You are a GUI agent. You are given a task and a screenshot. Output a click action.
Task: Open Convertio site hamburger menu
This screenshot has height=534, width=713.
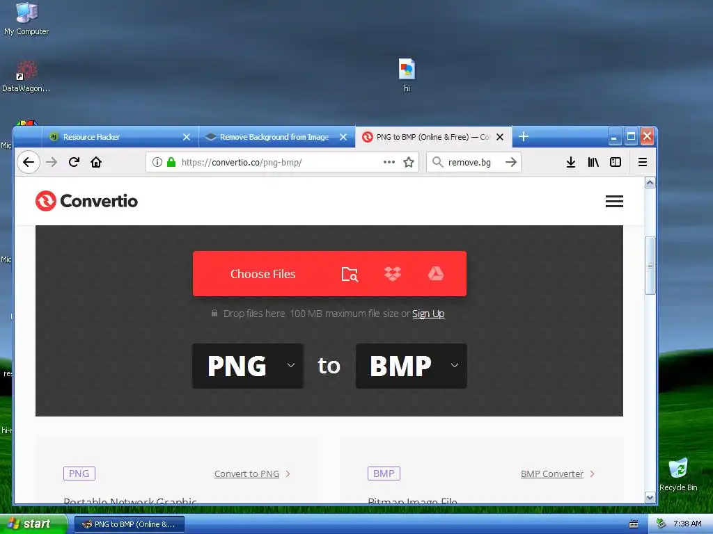tap(614, 201)
